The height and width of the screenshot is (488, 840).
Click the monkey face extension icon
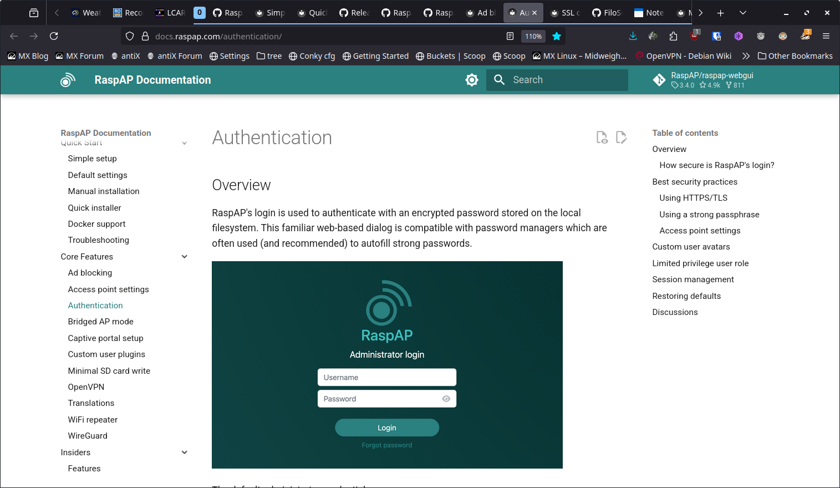761,36
